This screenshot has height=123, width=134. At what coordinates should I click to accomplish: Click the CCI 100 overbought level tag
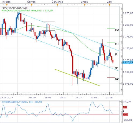click(125, 107)
